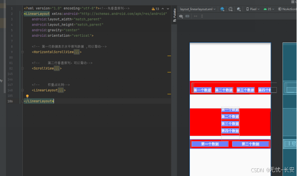This screenshot has width=297, height=176.
Task: Toggle preview orientation icon
Action: (230, 9)
